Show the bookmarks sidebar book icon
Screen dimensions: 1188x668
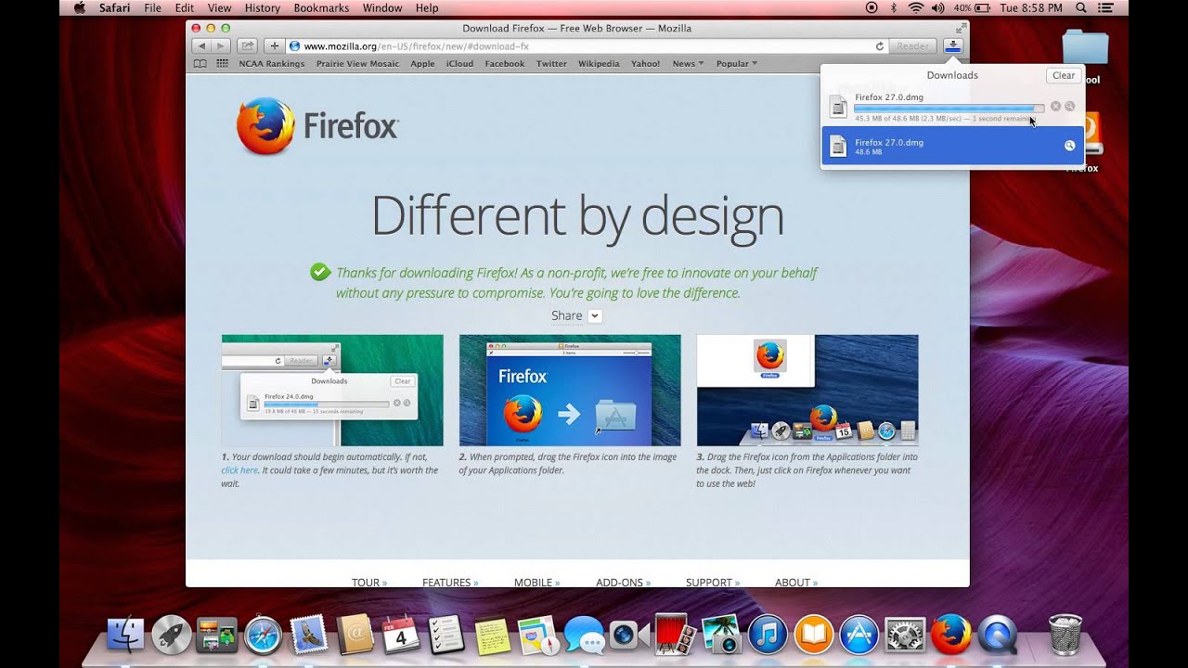click(x=200, y=64)
